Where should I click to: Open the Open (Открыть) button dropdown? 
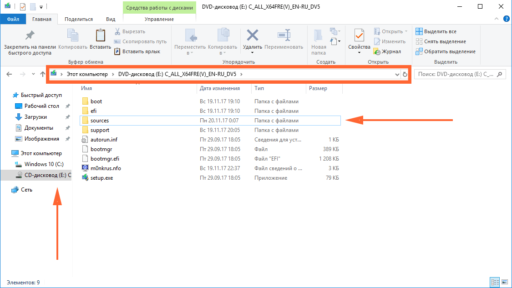point(406,31)
